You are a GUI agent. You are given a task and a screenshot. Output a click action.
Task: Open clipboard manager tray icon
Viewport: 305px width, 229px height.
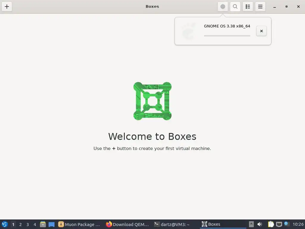[x=271, y=224]
